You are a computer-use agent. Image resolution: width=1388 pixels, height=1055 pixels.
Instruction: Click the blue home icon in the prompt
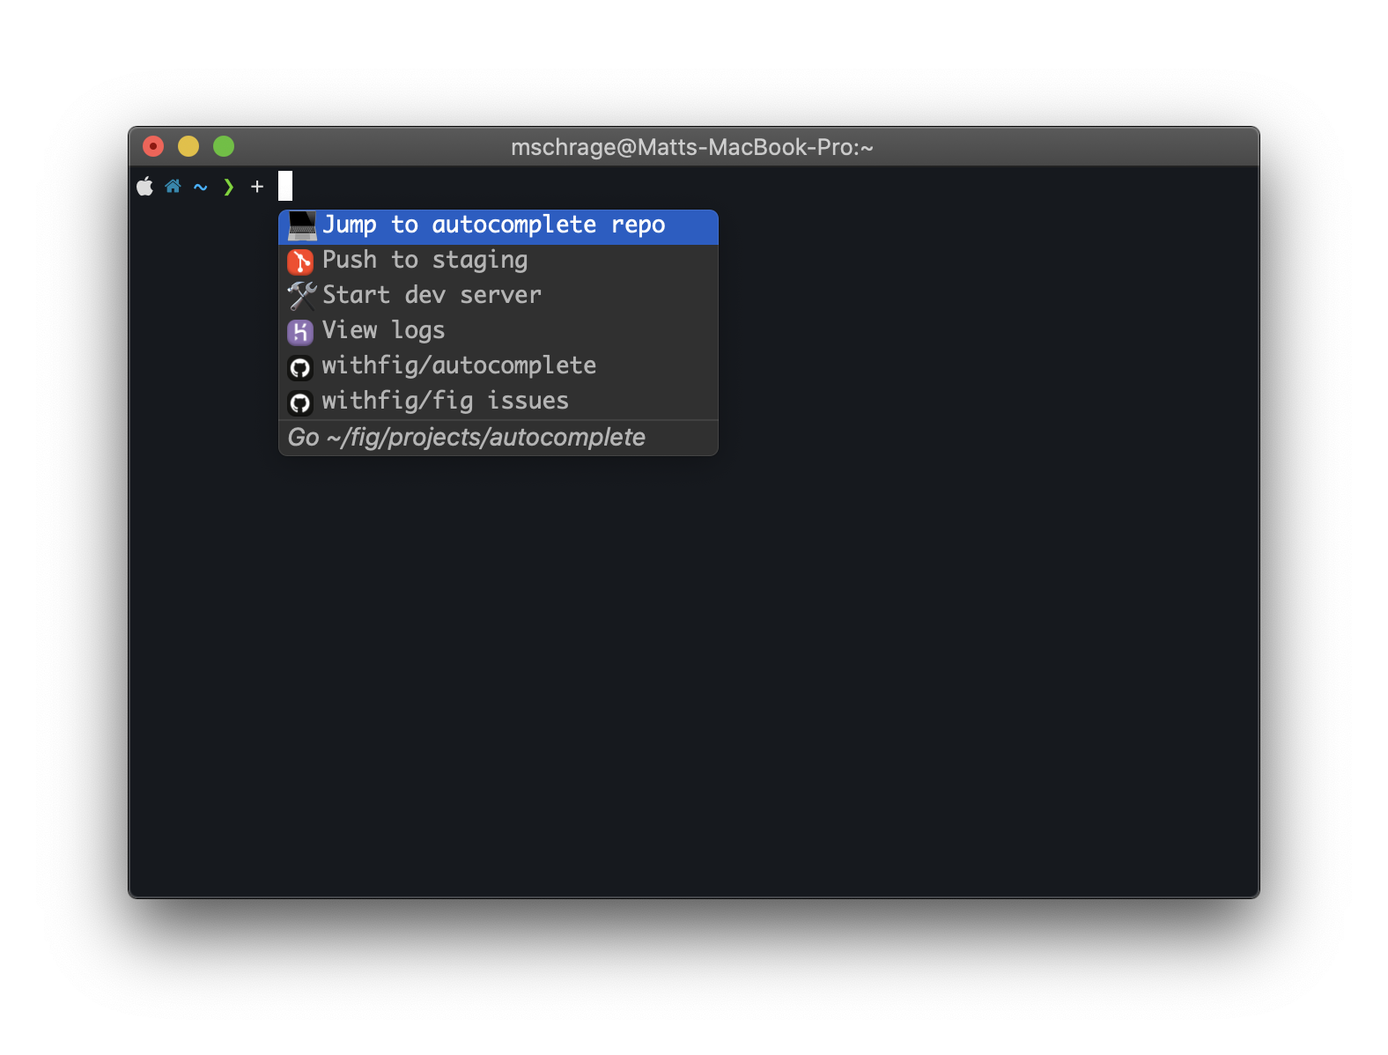[x=173, y=187]
